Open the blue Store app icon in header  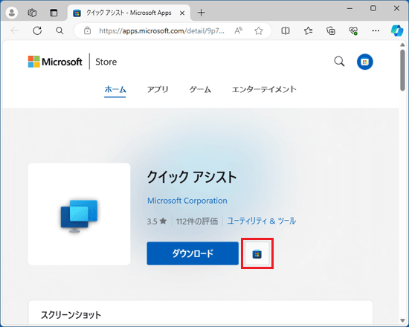pos(364,62)
